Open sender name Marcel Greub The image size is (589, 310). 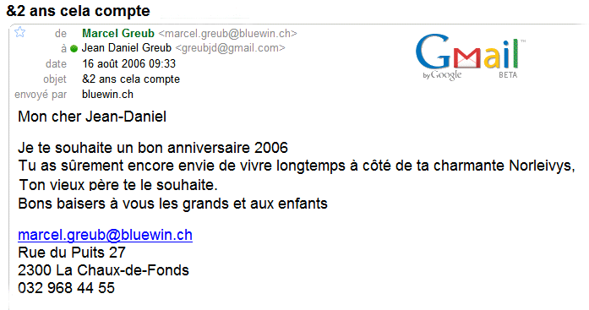(118, 34)
